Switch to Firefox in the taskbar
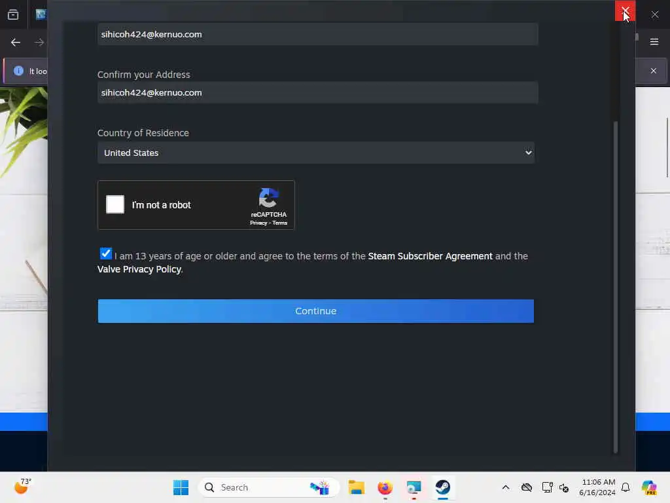 coord(385,487)
